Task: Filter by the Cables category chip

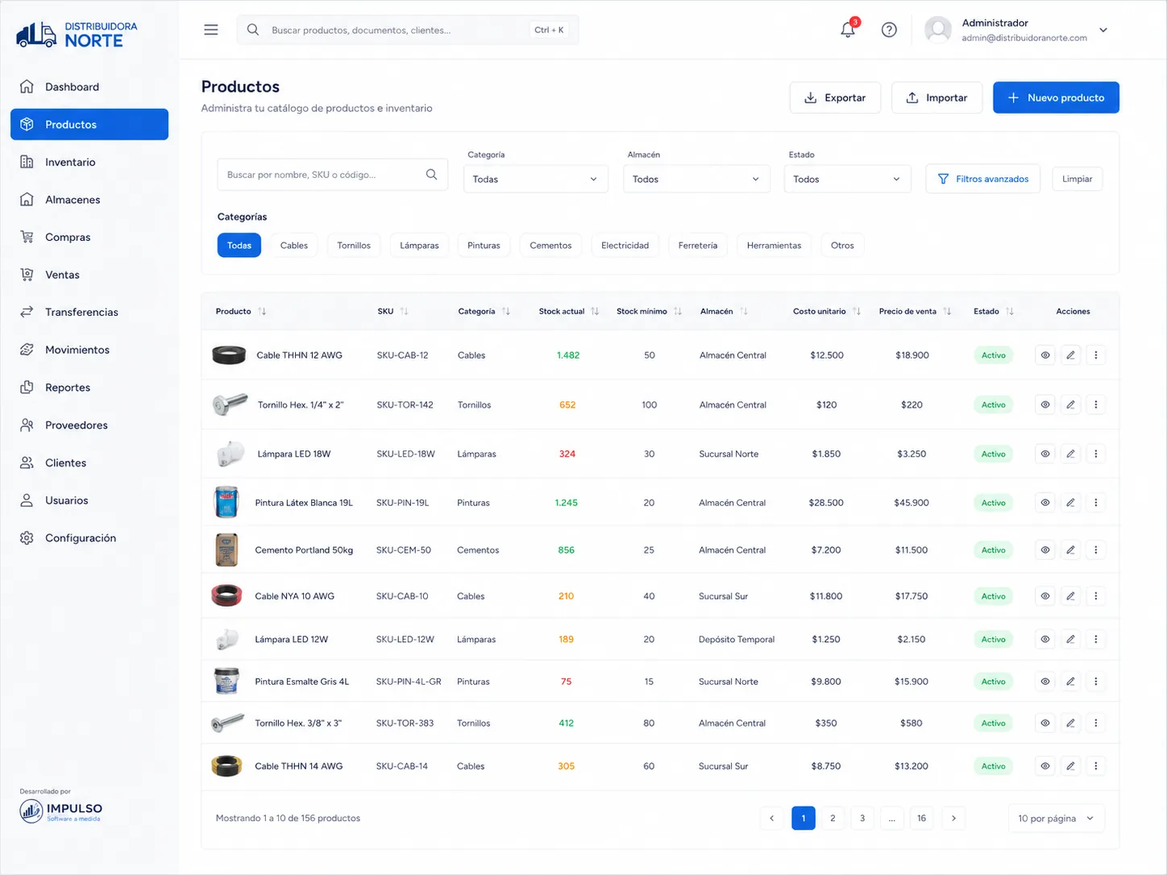Action: click(294, 245)
